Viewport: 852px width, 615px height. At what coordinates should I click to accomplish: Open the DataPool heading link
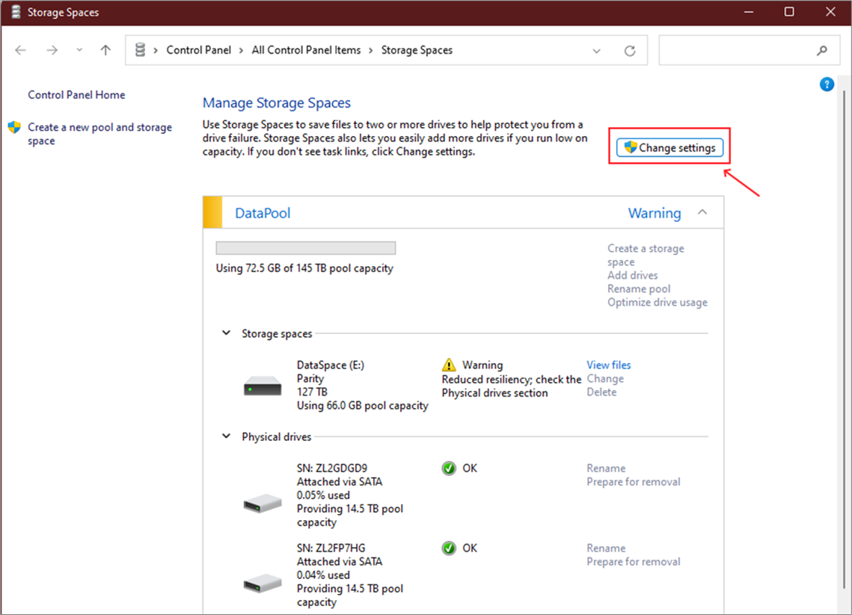click(x=263, y=213)
